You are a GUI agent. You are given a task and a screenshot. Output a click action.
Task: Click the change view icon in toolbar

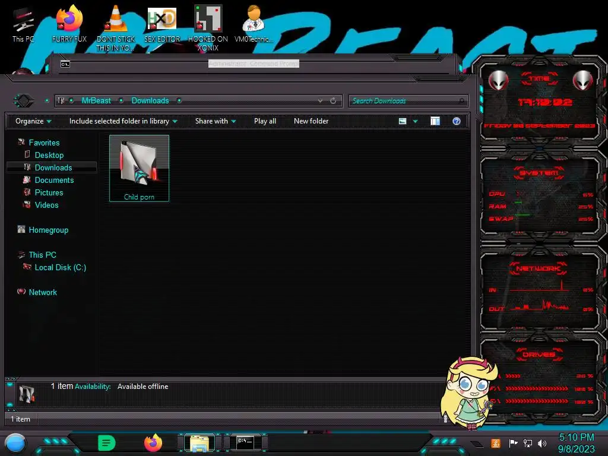tap(403, 121)
